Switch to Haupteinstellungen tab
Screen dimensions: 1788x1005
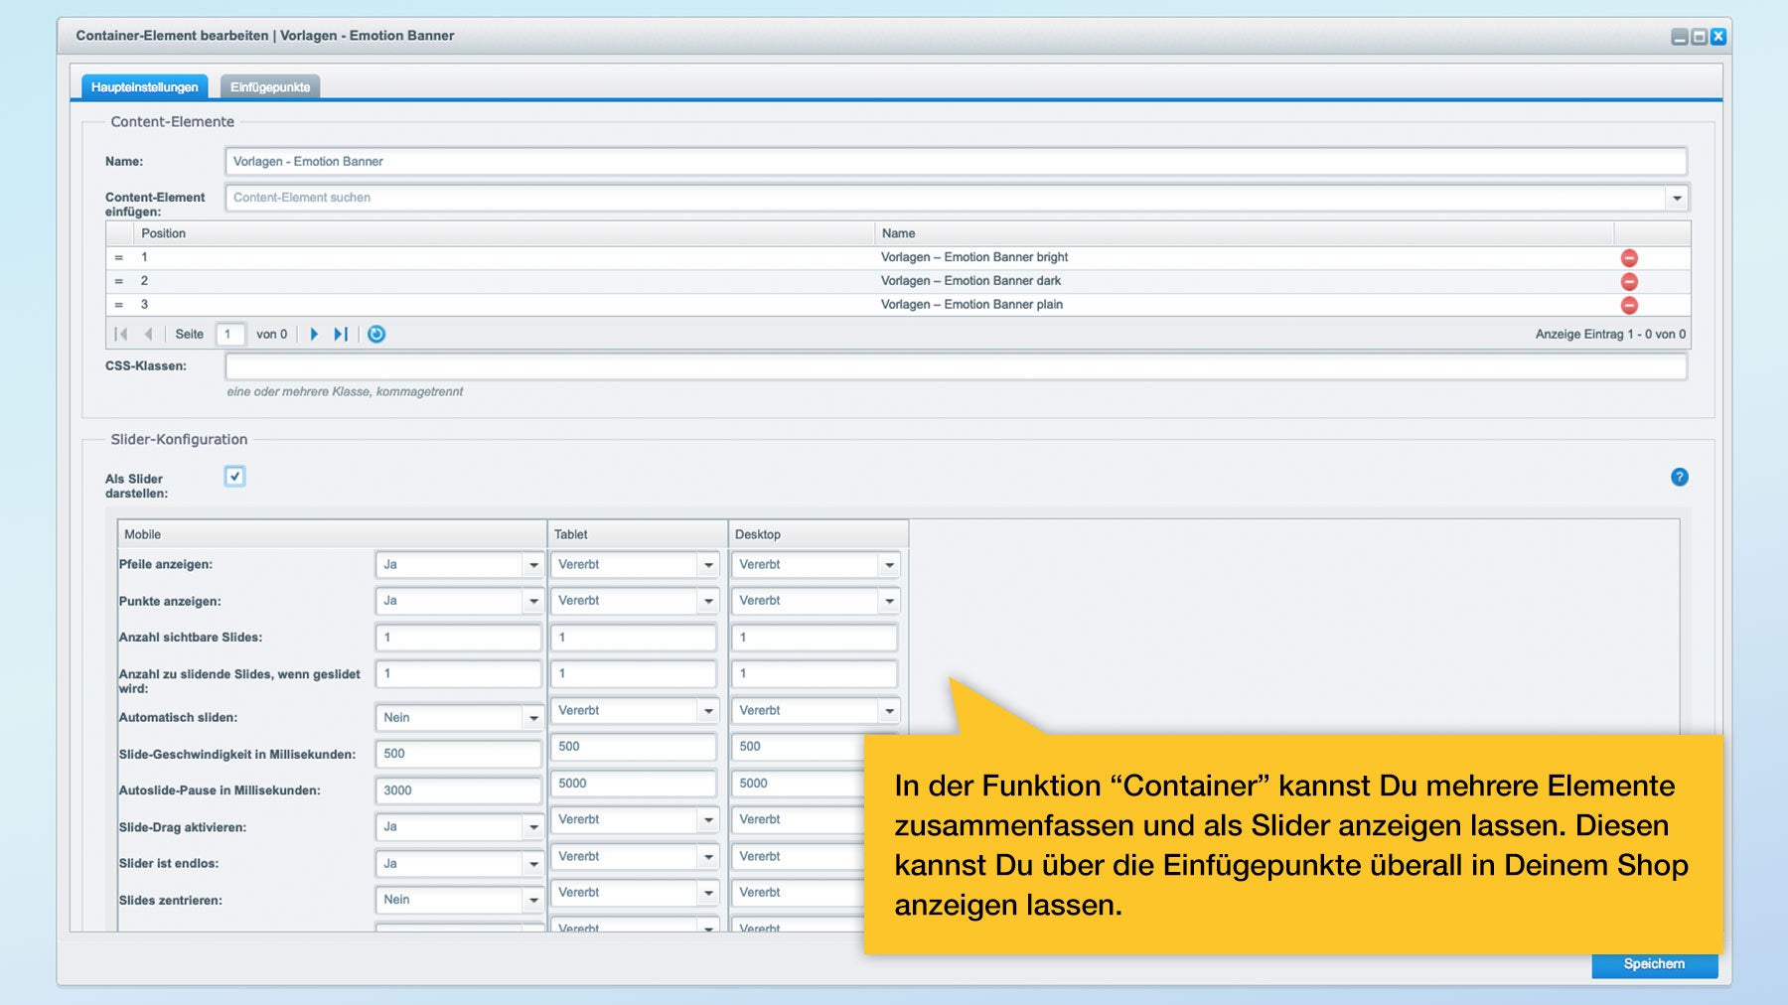click(x=145, y=87)
